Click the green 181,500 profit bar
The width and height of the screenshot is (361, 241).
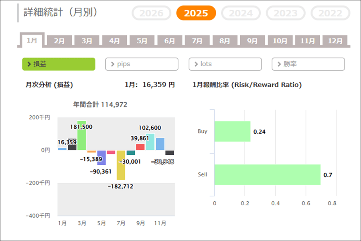[81, 136]
